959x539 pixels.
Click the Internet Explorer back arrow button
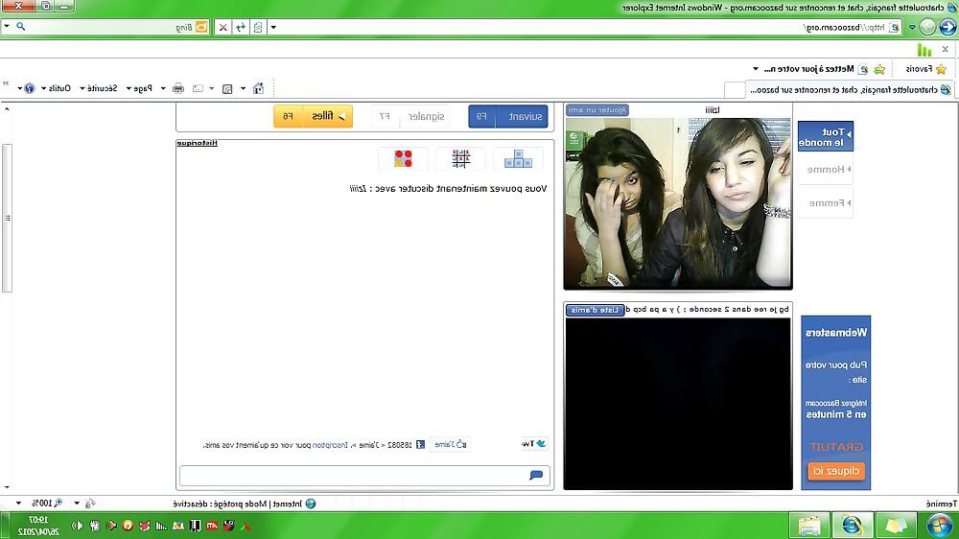pos(947,27)
